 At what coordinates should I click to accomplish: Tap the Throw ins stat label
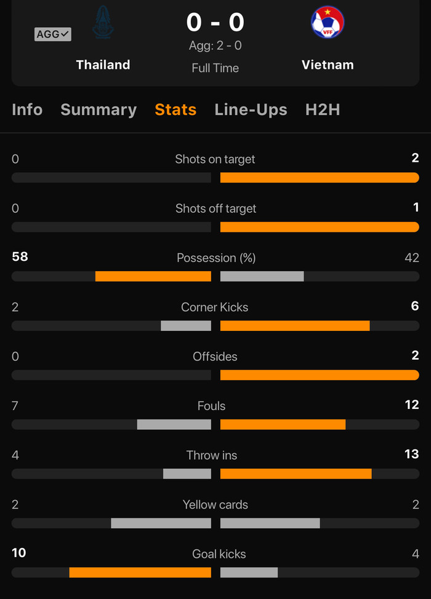pos(211,455)
